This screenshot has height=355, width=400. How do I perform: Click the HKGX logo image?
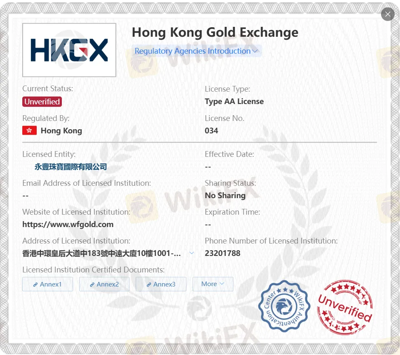click(x=69, y=50)
